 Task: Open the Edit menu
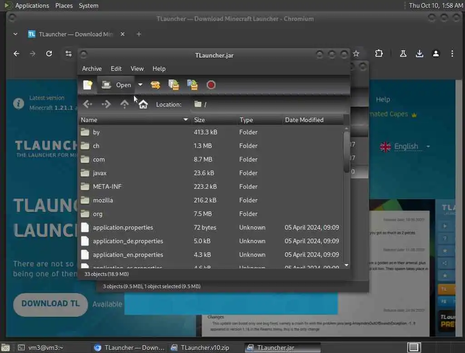tap(116, 69)
